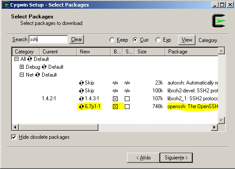Check the source checkbox for libssh2_1
Image resolution: width=235 pixels, height=169 pixels.
(127, 99)
